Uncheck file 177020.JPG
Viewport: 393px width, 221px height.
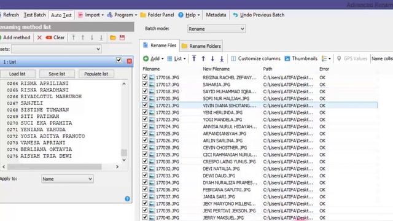click(145, 98)
